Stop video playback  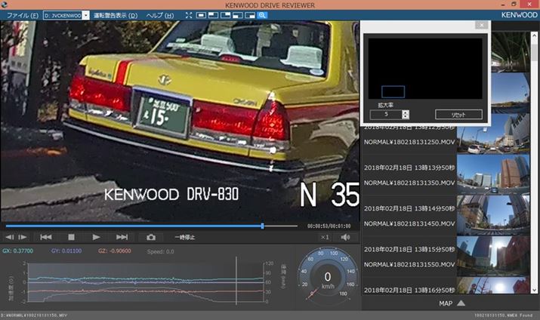click(x=71, y=237)
